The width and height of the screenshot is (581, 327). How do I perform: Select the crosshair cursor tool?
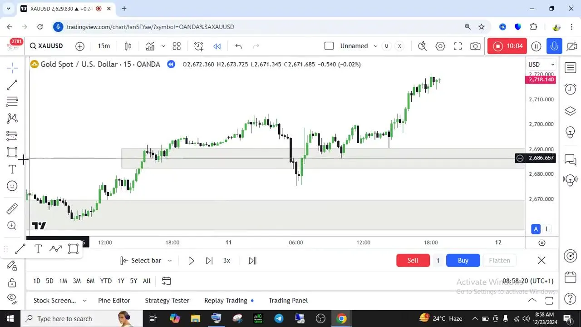pyautogui.click(x=12, y=68)
